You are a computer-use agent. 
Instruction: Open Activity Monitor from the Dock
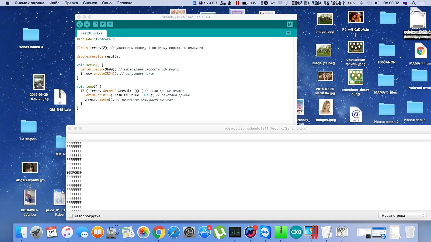[235, 232]
